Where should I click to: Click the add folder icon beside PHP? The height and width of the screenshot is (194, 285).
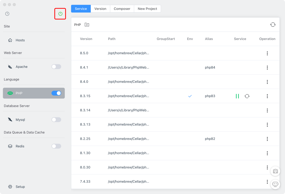(x=87, y=25)
